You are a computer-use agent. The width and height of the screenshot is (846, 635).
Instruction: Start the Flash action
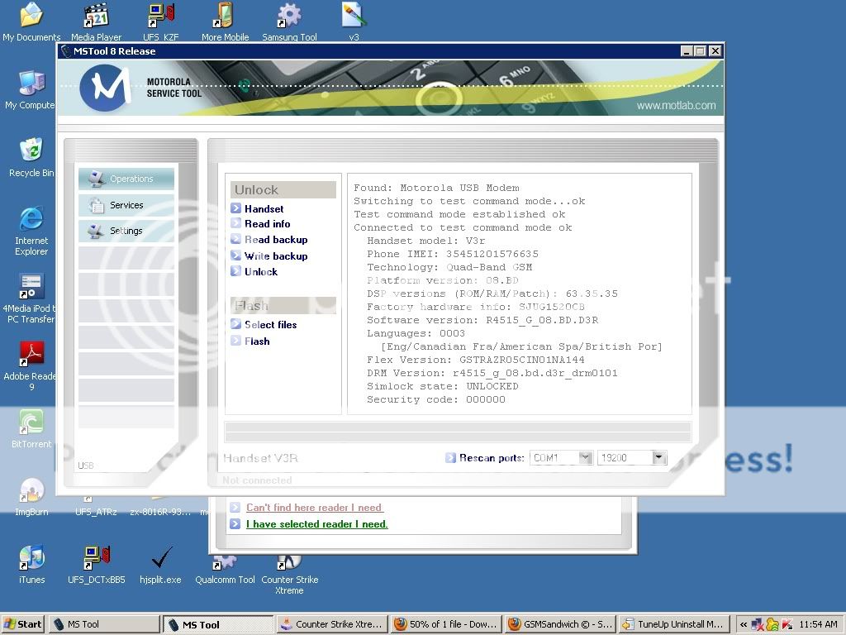coord(257,341)
